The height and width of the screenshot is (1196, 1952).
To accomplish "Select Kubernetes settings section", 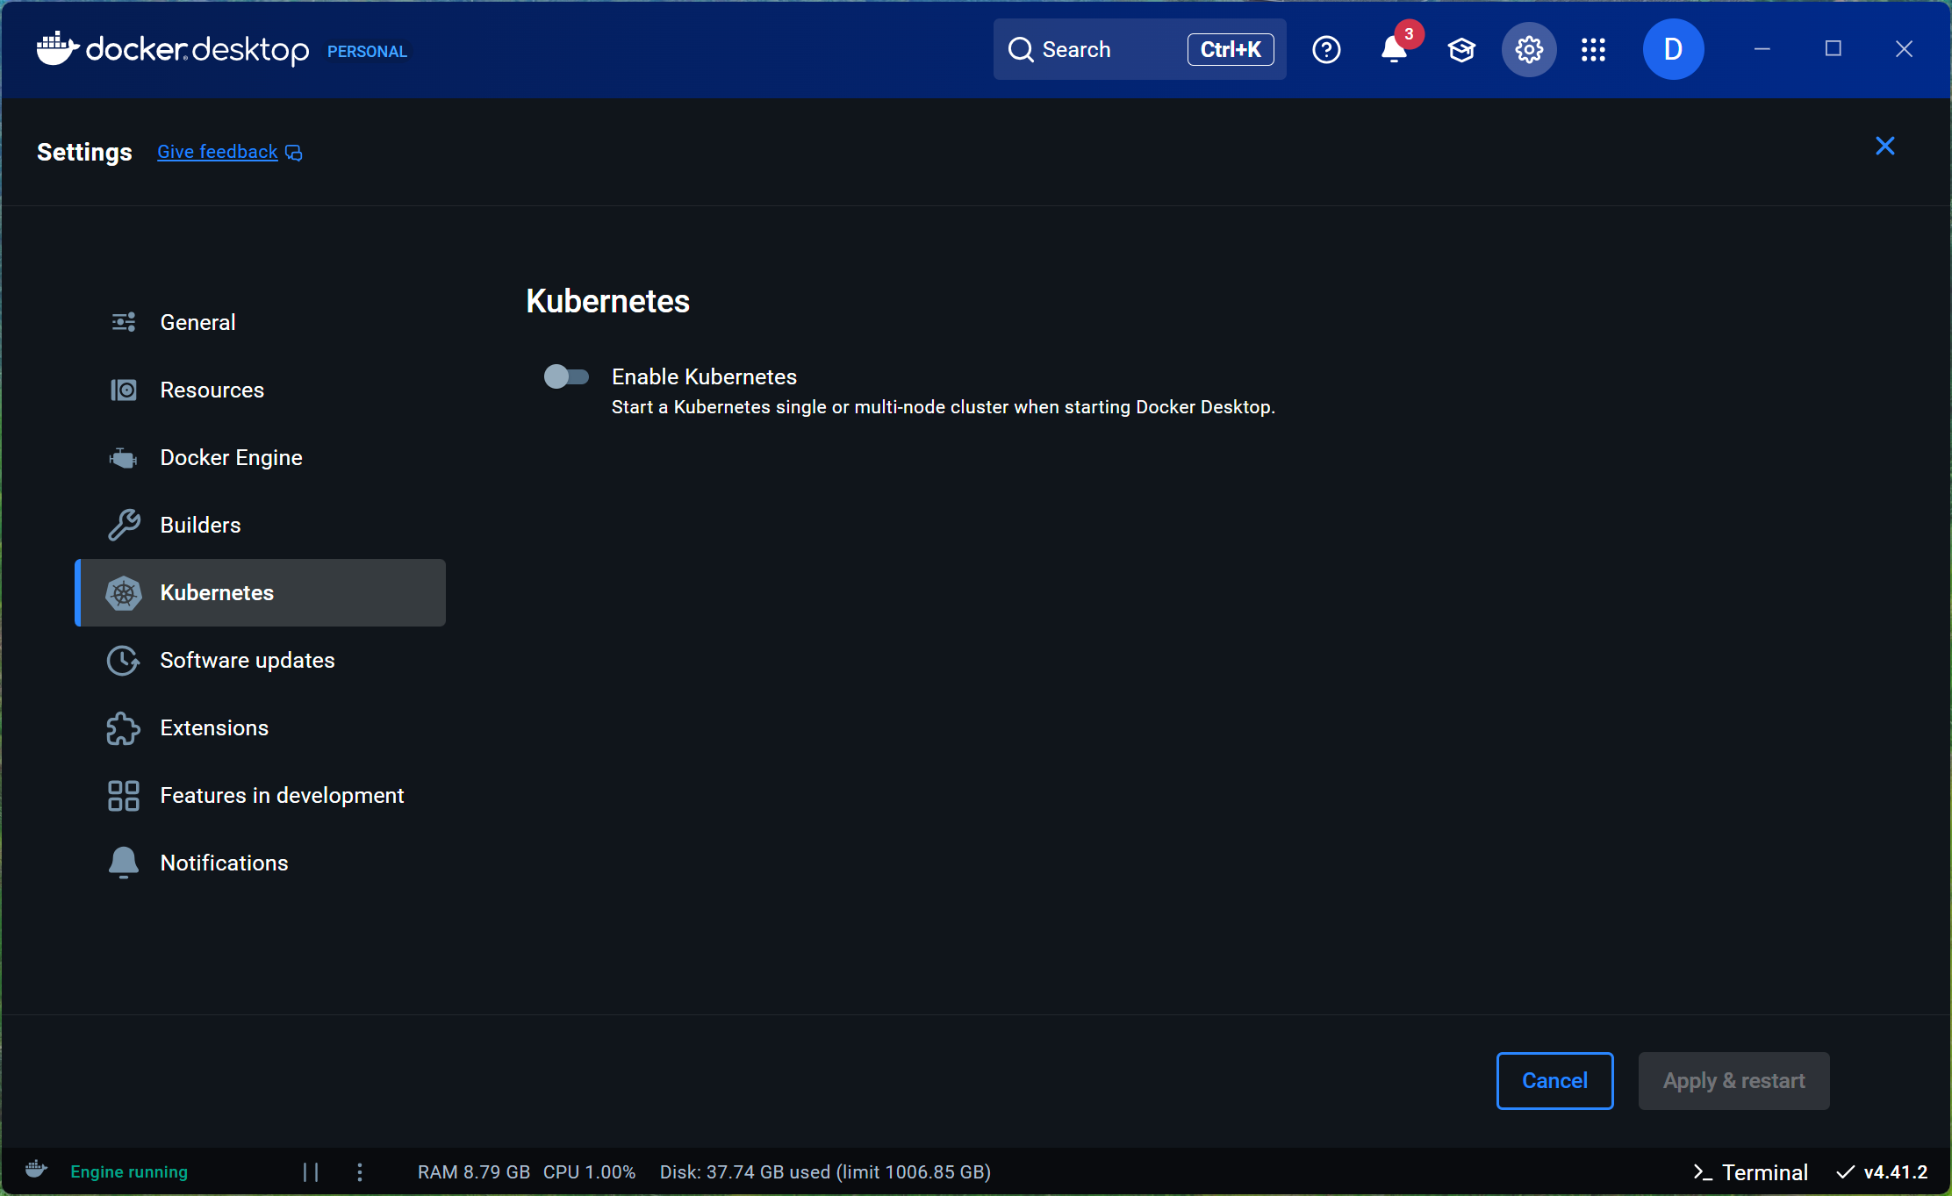I will pyautogui.click(x=261, y=592).
